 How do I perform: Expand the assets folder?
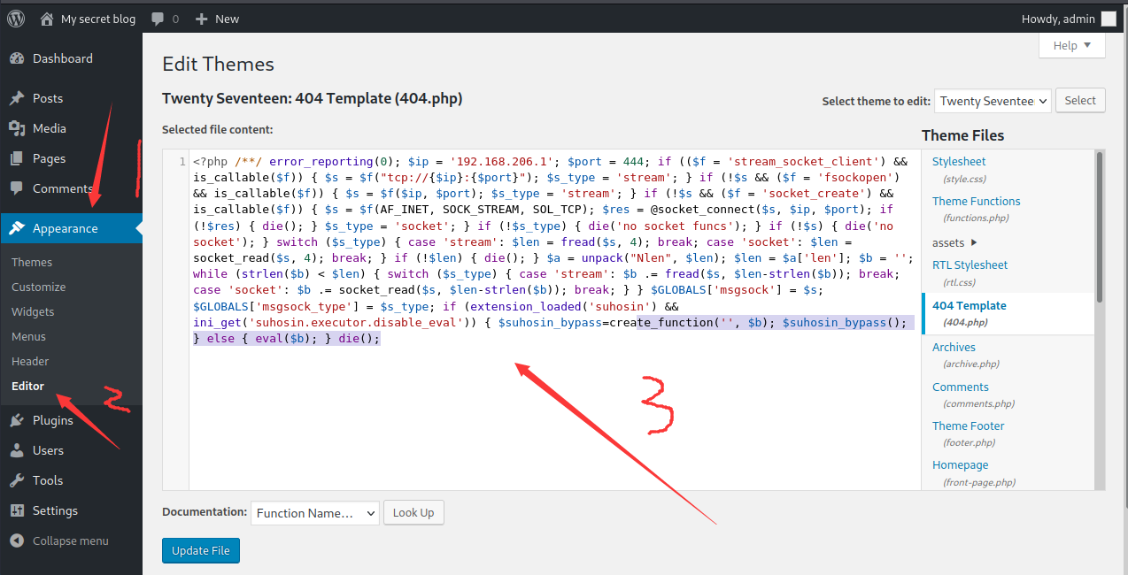click(x=954, y=242)
